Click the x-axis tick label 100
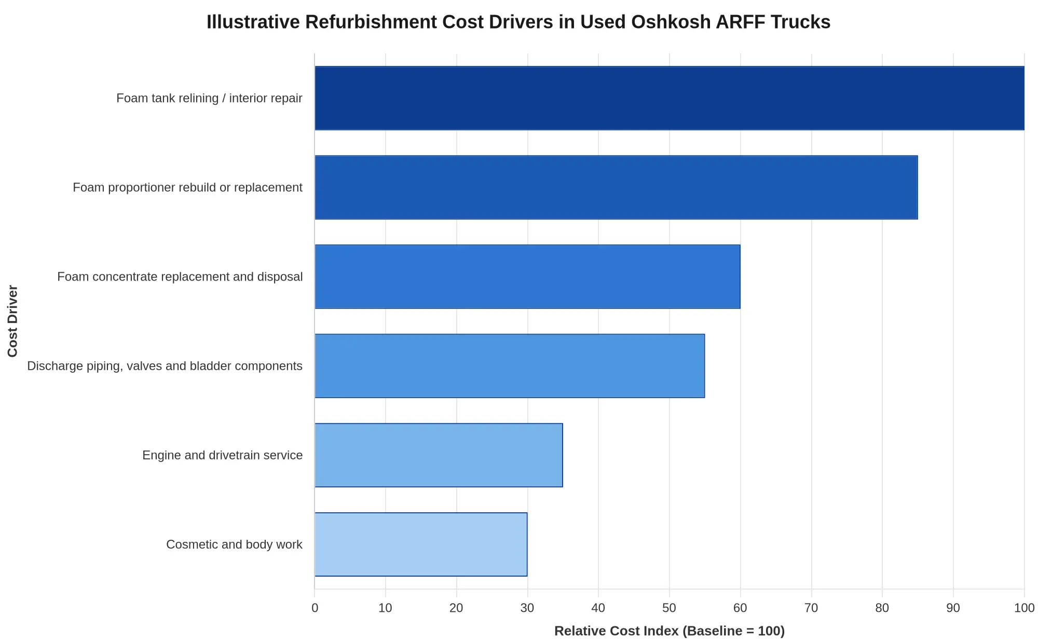The width and height of the screenshot is (1038, 643). pyautogui.click(x=1024, y=608)
